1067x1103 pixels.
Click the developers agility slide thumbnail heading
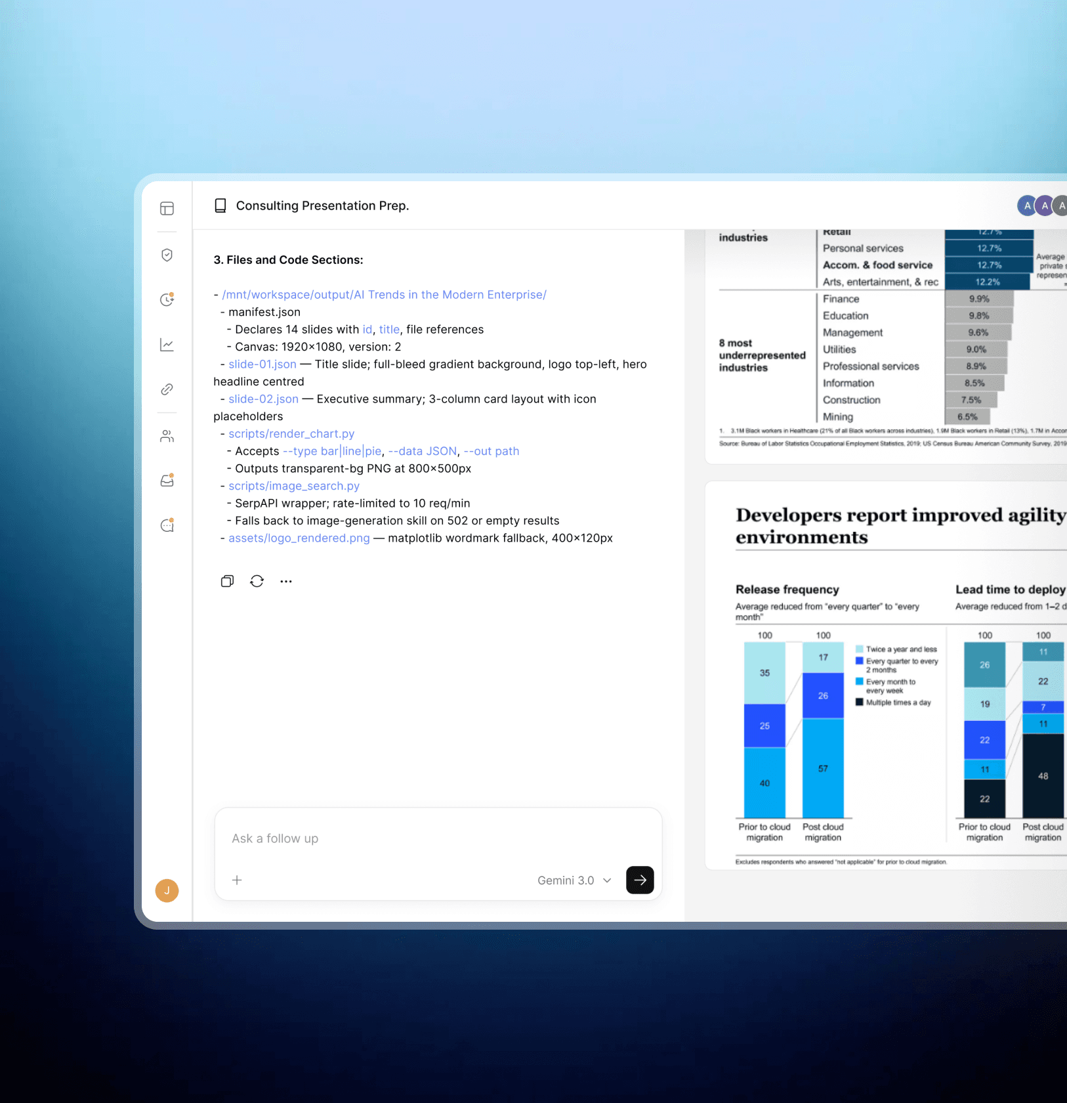[901, 526]
